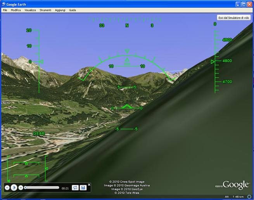Maximize the Google Earth window
The width and height of the screenshot is (254, 200).
point(244,4)
